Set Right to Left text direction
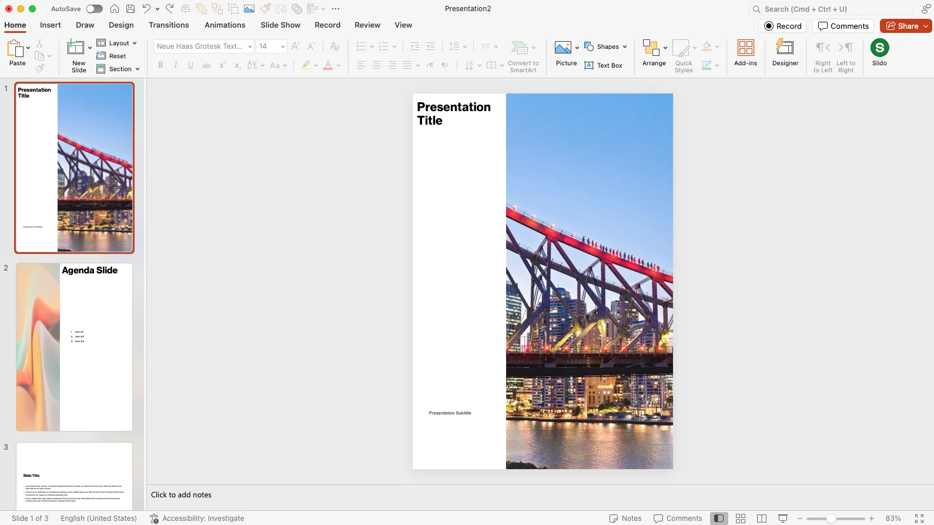934x525 pixels. (x=823, y=56)
